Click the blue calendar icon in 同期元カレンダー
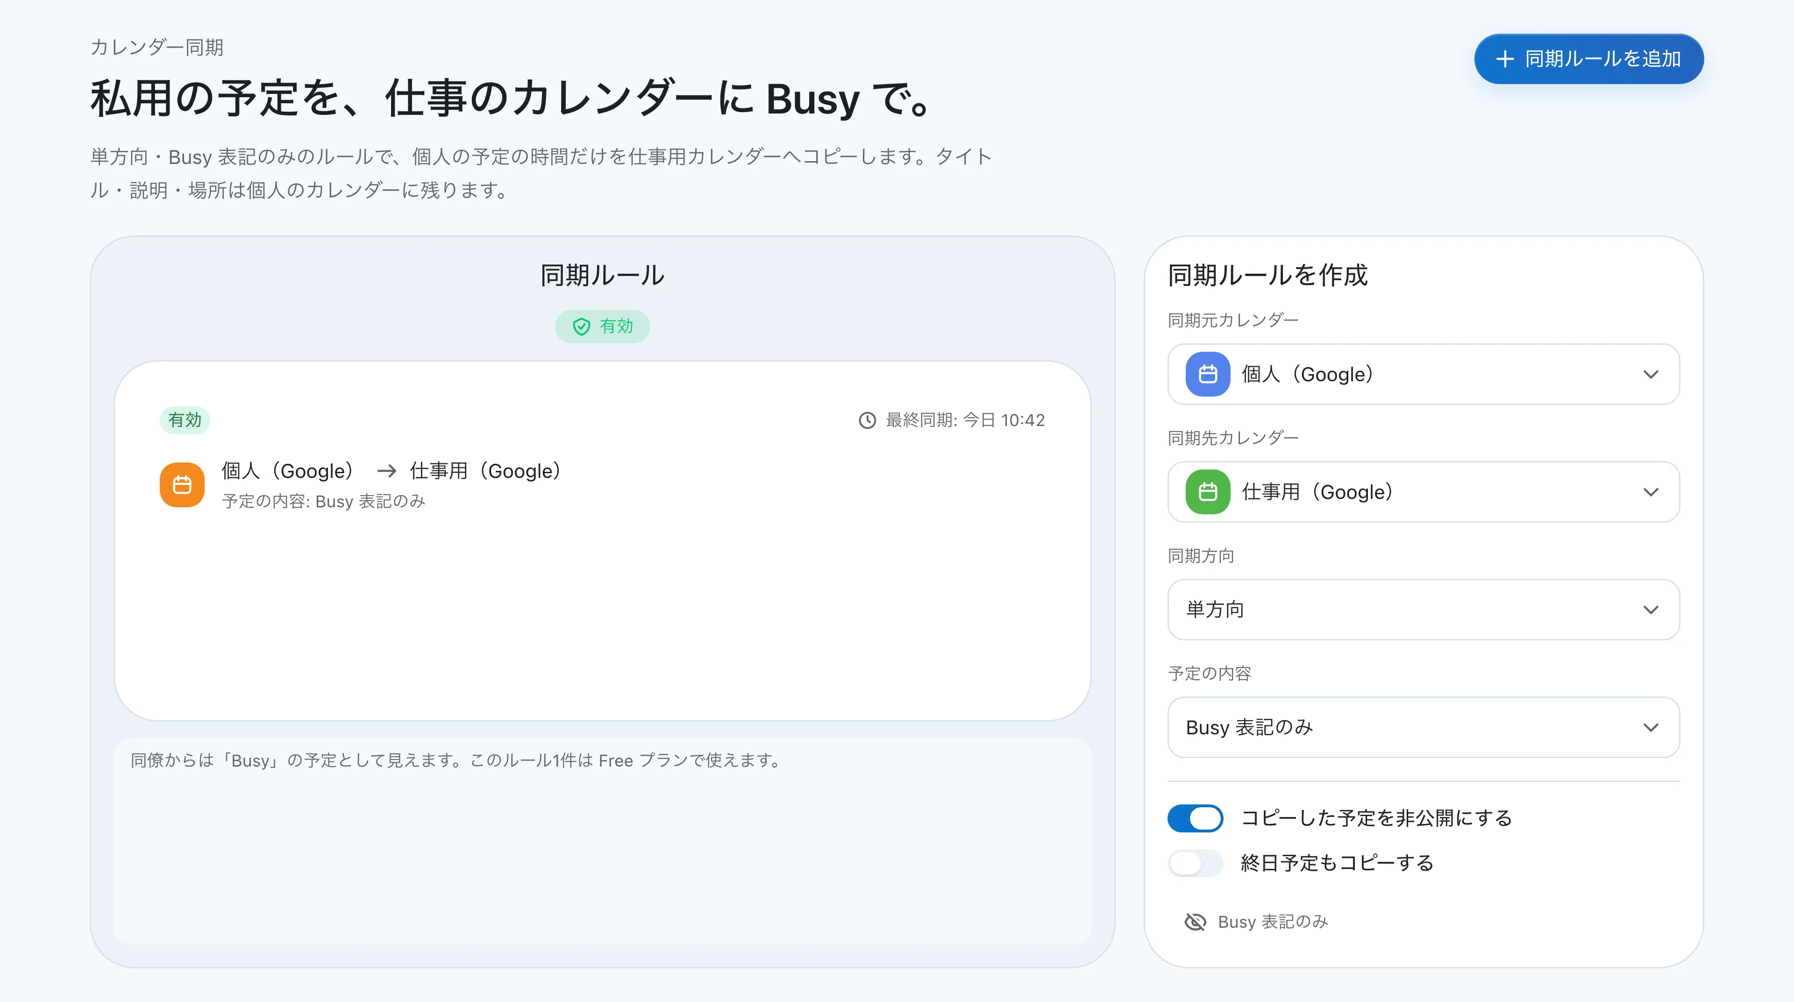The width and height of the screenshot is (1794, 1002). 1208,374
